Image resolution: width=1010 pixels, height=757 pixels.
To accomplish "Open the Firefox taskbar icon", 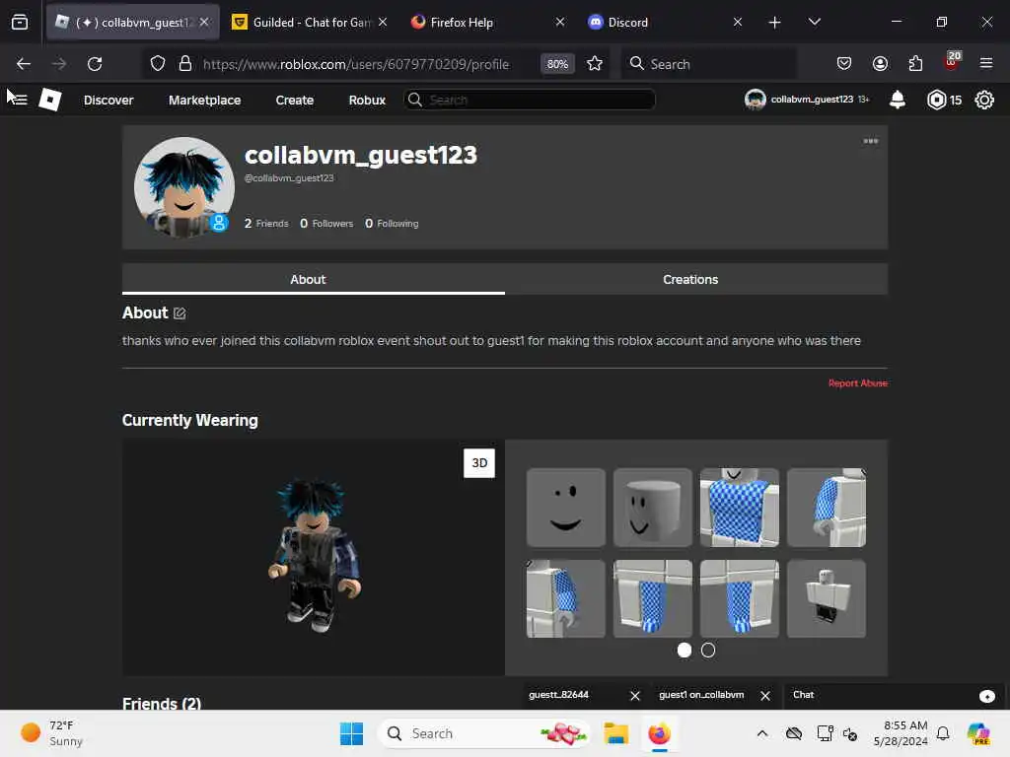I will (x=659, y=733).
